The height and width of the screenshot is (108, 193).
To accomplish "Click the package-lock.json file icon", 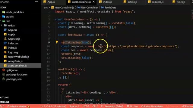I will pos(4,74).
